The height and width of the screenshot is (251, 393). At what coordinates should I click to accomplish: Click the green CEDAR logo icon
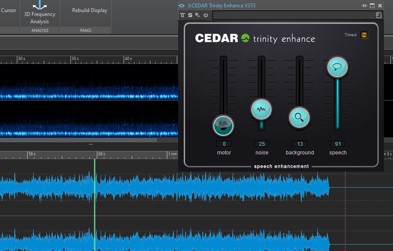[245, 38]
